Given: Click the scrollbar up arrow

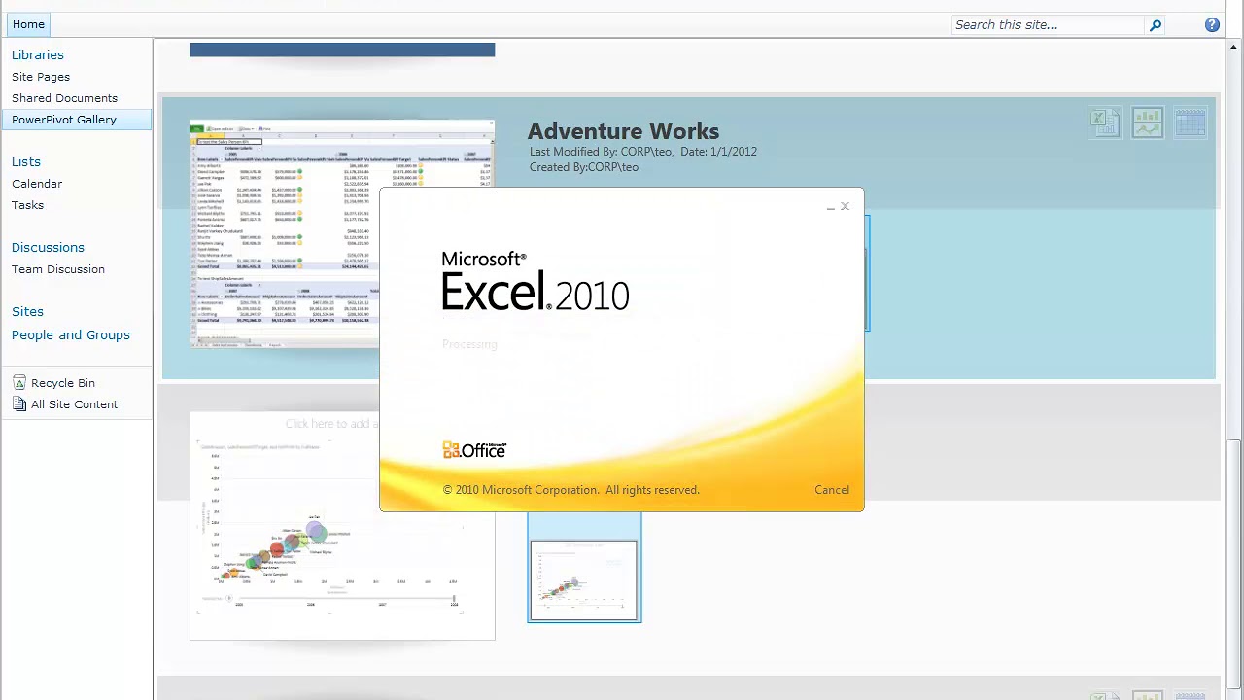Looking at the screenshot, I should pos(1234,46).
